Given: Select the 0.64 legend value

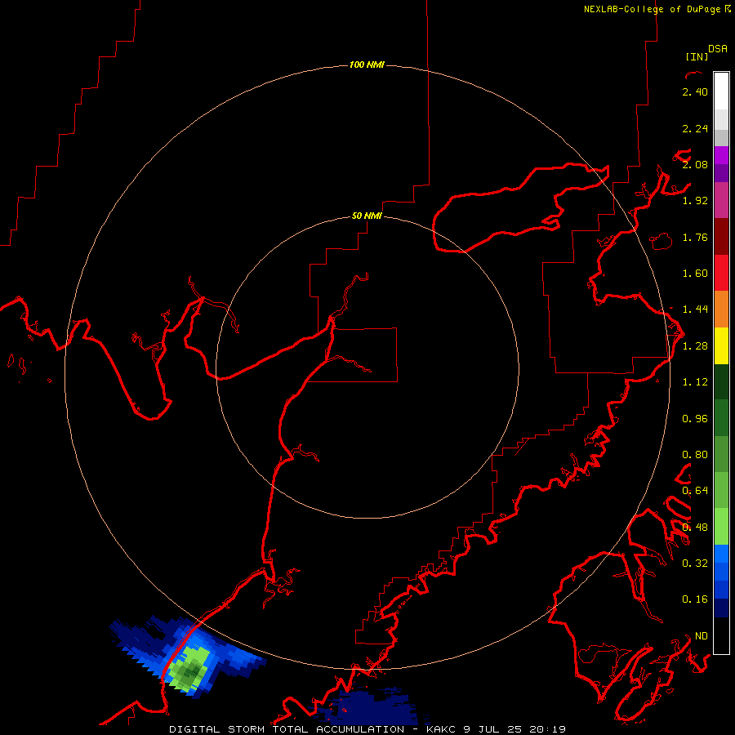Looking at the screenshot, I should point(695,491).
